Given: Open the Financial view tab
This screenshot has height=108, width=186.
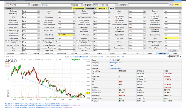Looking at the screenshot, I should (36, 53).
